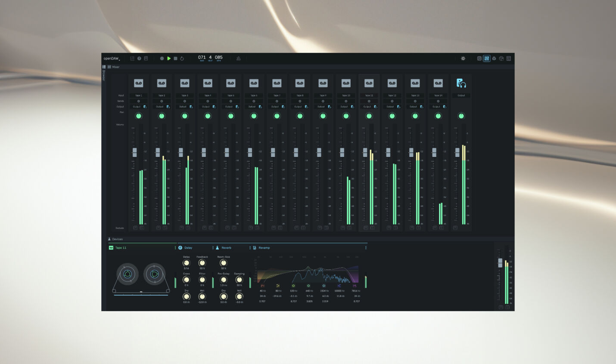Adjust the pan knob on Tape 7
616x364 pixels.
(x=277, y=115)
